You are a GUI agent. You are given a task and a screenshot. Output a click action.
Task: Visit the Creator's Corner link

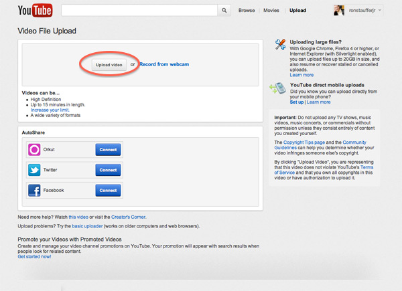coord(128,217)
